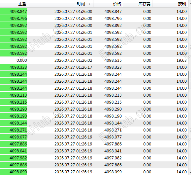The height and width of the screenshot is (175, 191).
Task: Click the vertical scrollbar thumb
Action: [x=190, y=80]
